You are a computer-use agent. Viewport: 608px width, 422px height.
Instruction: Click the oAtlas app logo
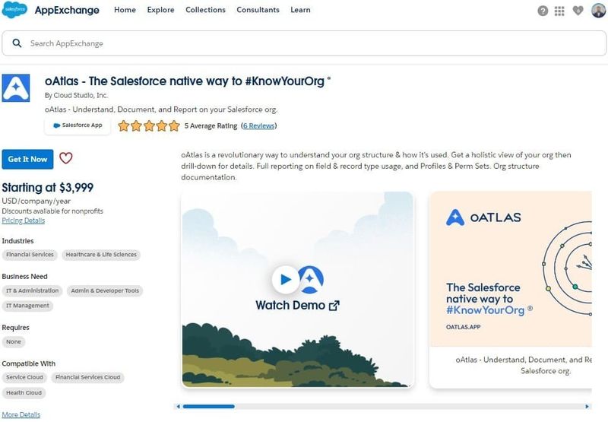[15, 88]
